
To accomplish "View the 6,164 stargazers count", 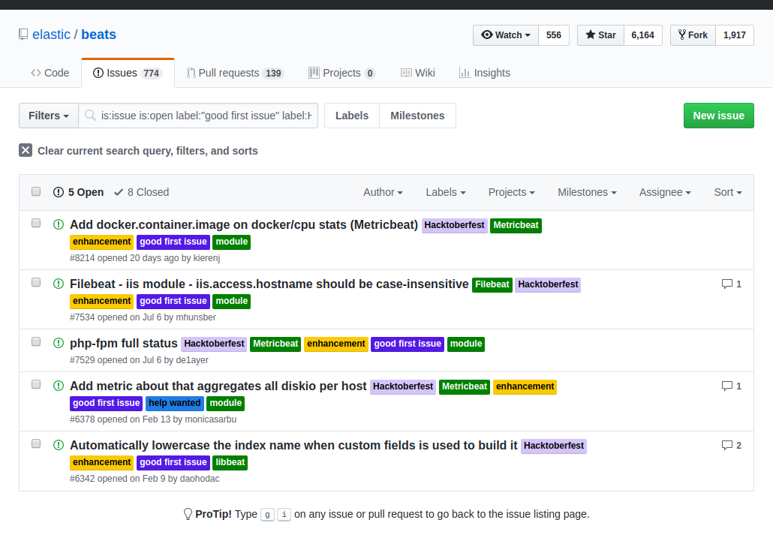I will [643, 35].
